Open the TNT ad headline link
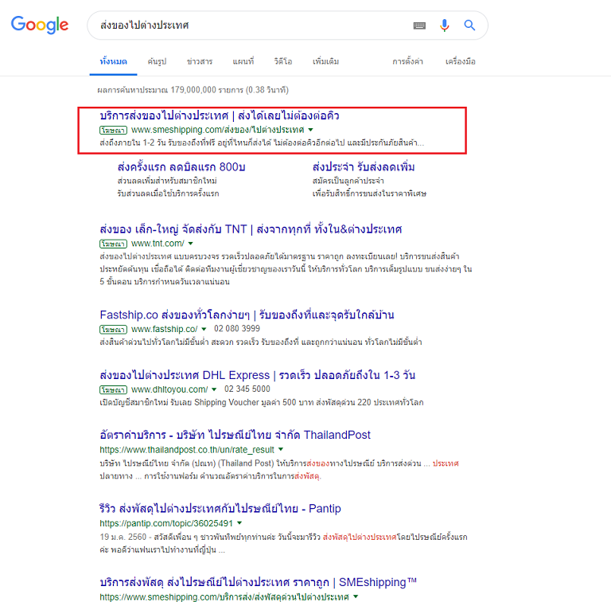 point(251,229)
